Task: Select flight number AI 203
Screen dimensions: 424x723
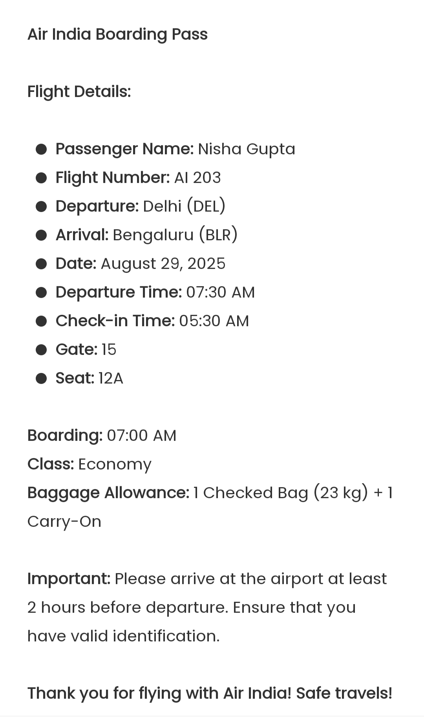Action: coord(197,178)
